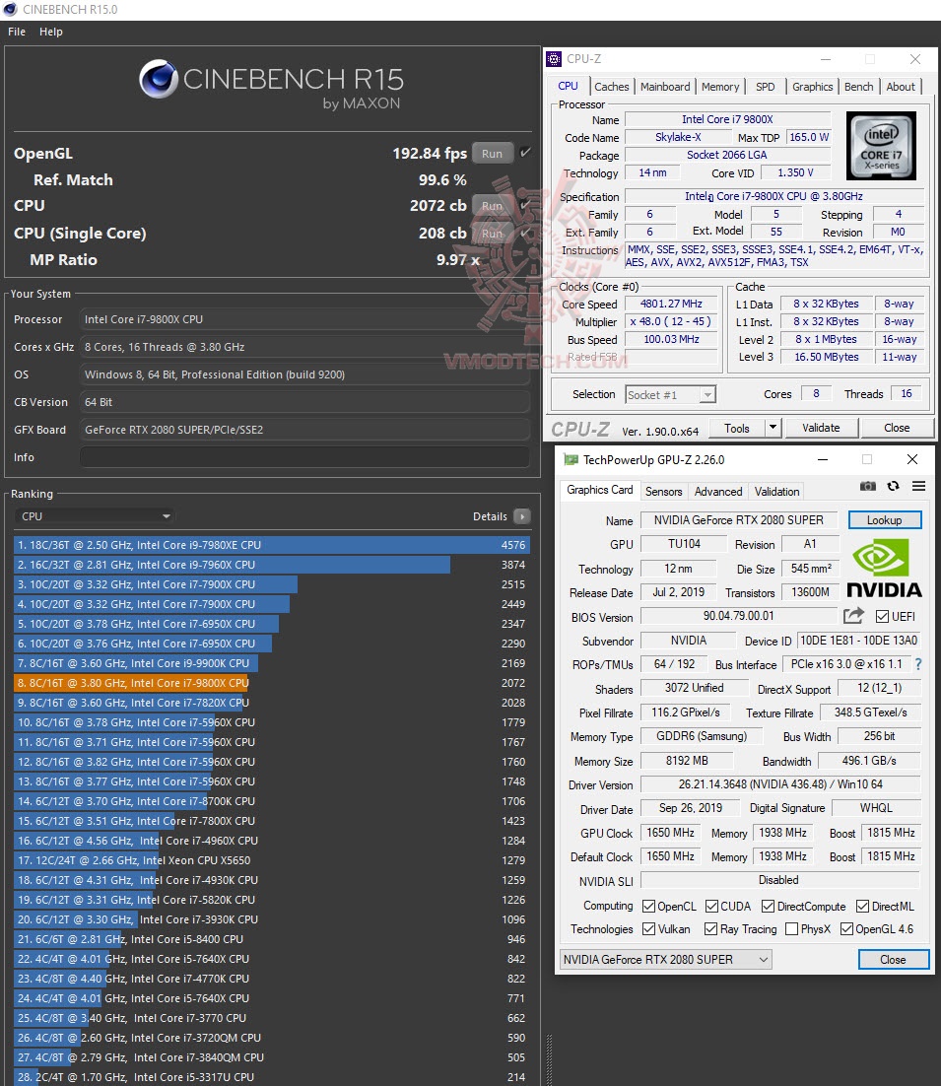Screen dimensions: 941x1086
Task: Select ranking row 14 Core i7-8700K
Action: click(x=271, y=801)
